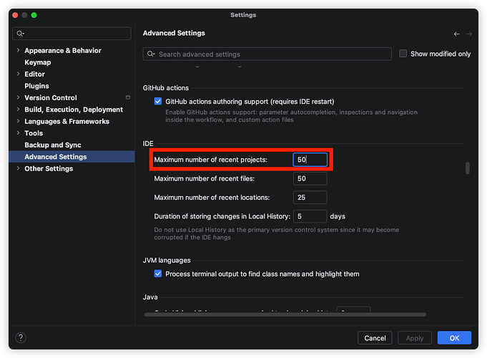Click search magnifier icon in sidebar search
487x358 pixels.
coord(20,34)
